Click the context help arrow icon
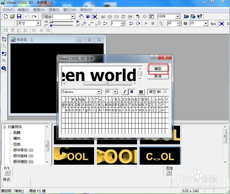Viewport: 230px width, 194px height. (200, 16)
